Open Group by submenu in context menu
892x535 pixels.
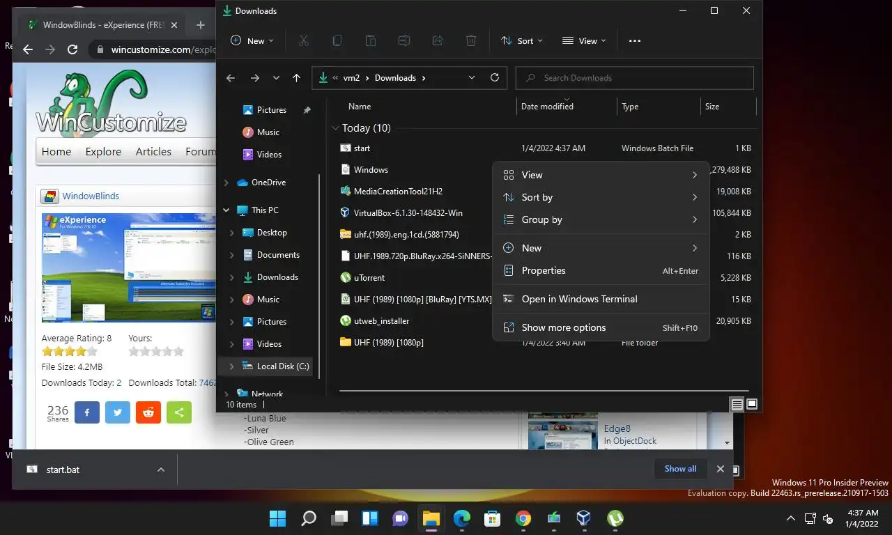(601, 219)
